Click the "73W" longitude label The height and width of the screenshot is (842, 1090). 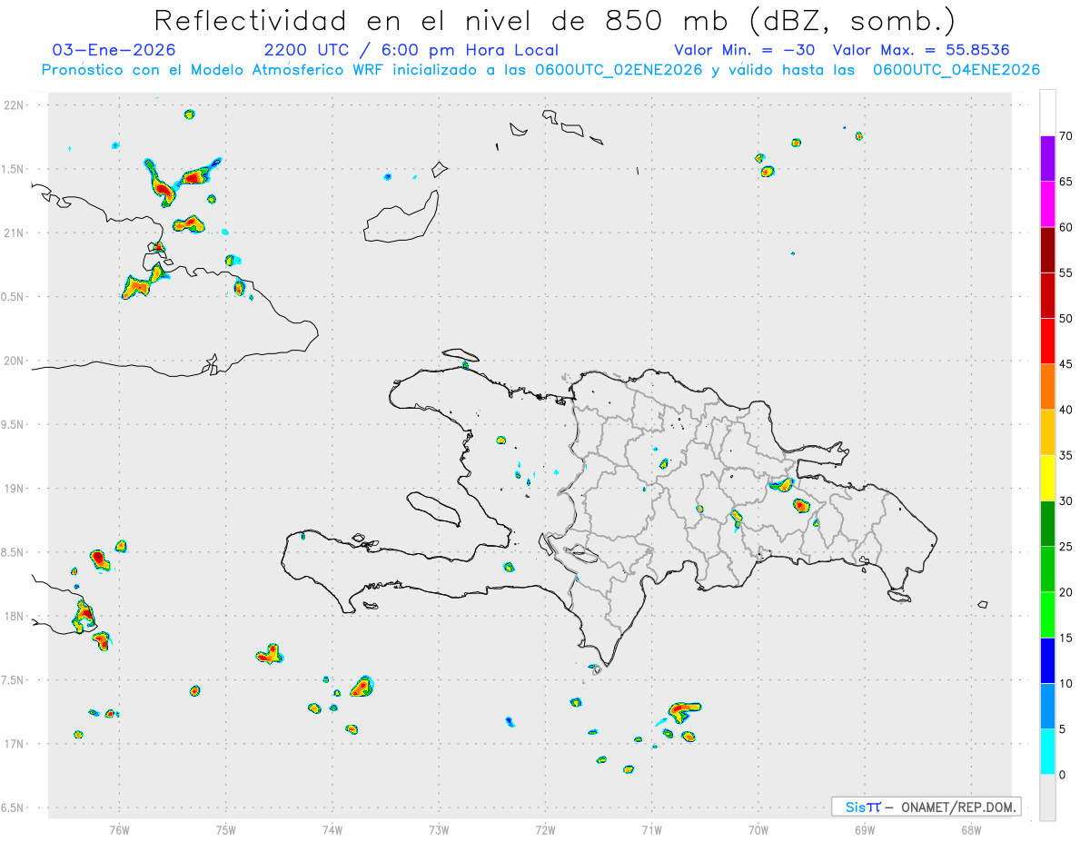pyautogui.click(x=439, y=829)
